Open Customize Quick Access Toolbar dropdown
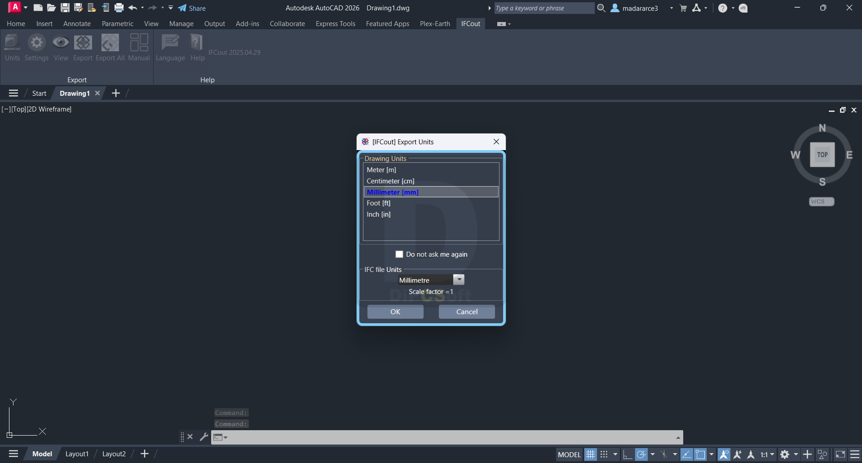 pos(171,8)
